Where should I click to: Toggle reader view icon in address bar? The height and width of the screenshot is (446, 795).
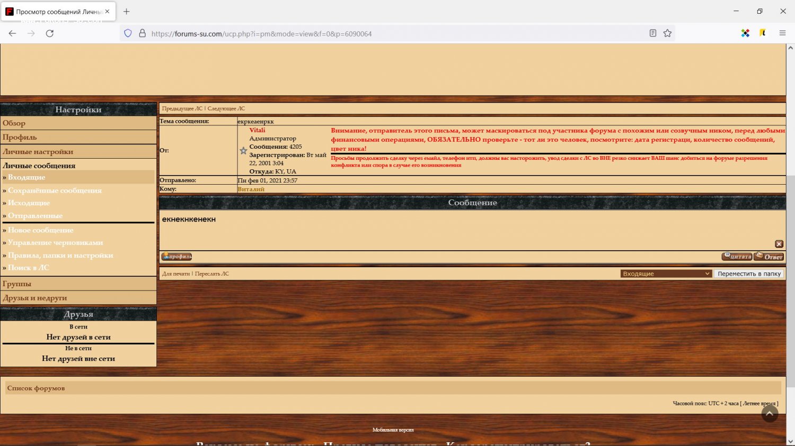click(x=653, y=33)
